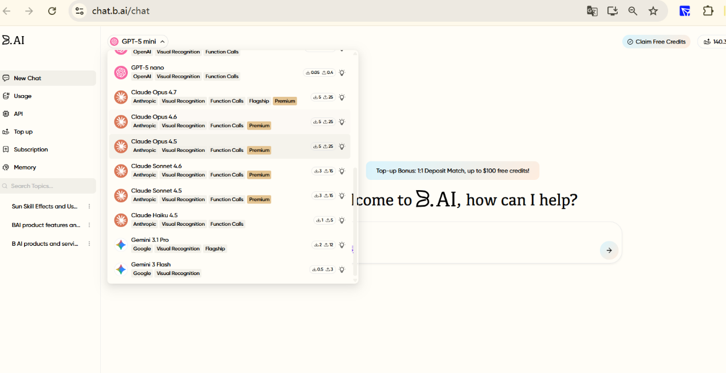
Task: Click the address bar URL chat.b.ai/chat
Action: pyautogui.click(x=121, y=11)
